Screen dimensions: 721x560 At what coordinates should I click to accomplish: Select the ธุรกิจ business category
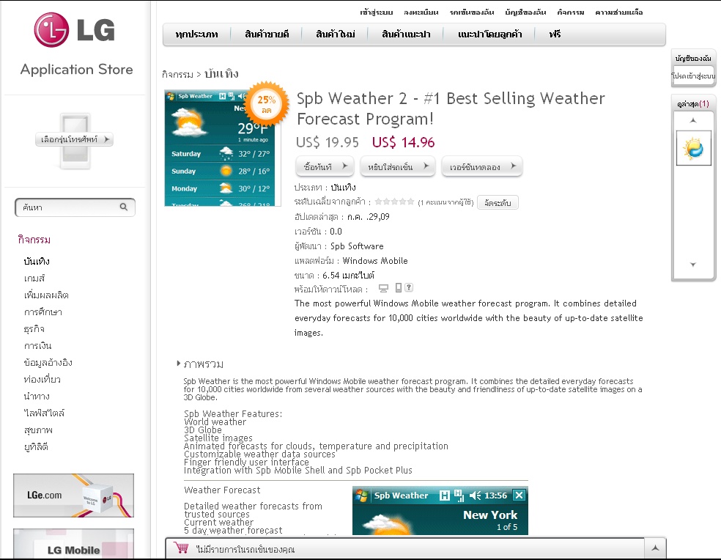point(34,328)
